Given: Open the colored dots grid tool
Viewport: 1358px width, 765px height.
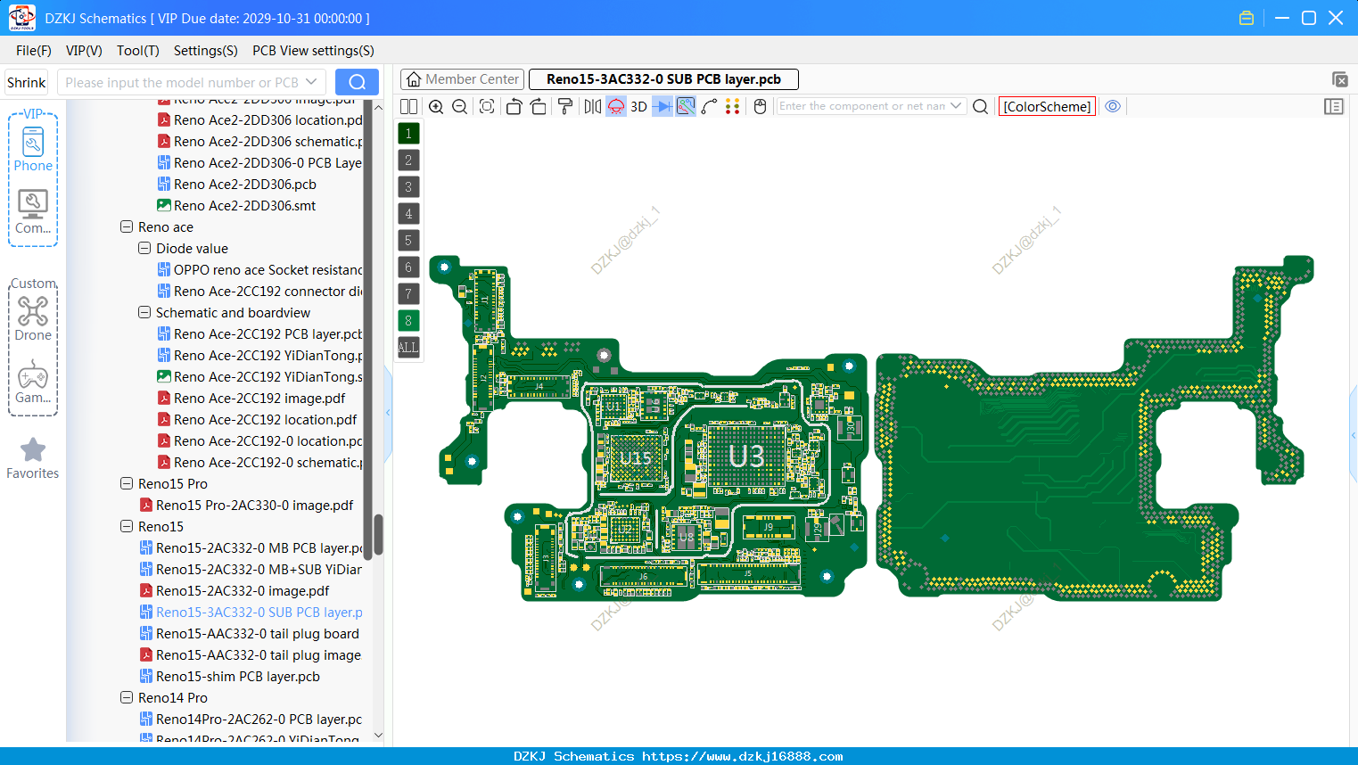Looking at the screenshot, I should (733, 106).
